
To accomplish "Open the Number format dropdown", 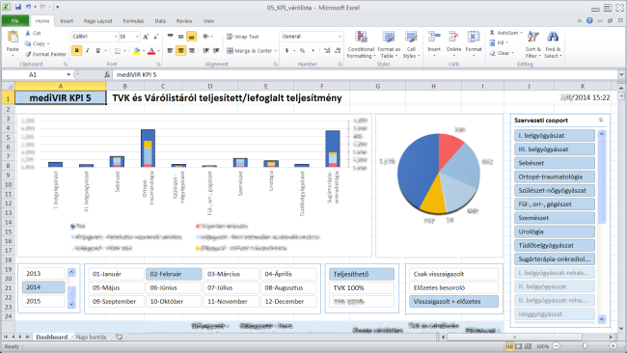I will point(340,37).
